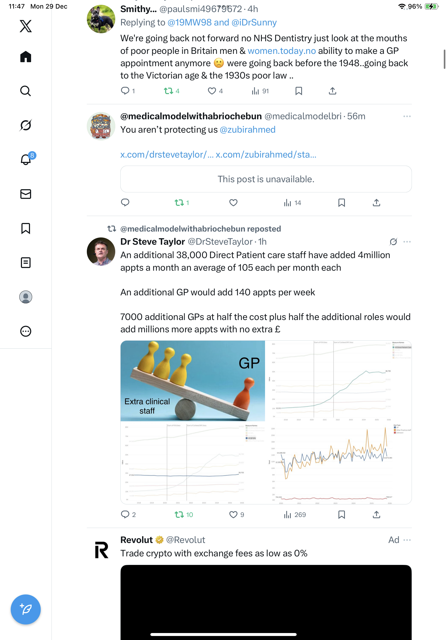Open the Lists icon in sidebar
This screenshot has width=447, height=640.
(x=26, y=263)
